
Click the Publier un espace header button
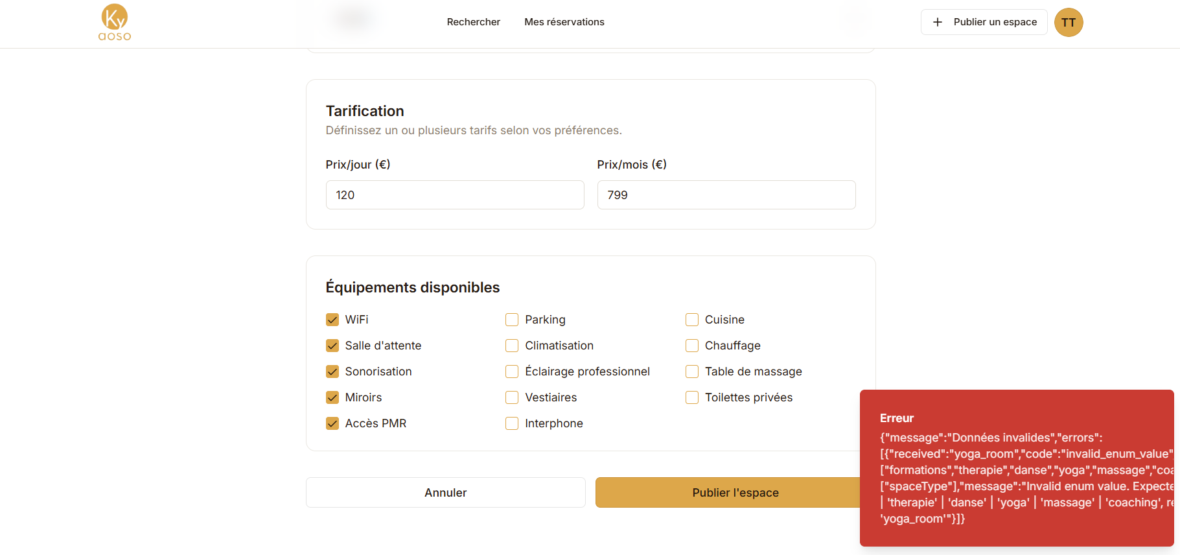984,22
